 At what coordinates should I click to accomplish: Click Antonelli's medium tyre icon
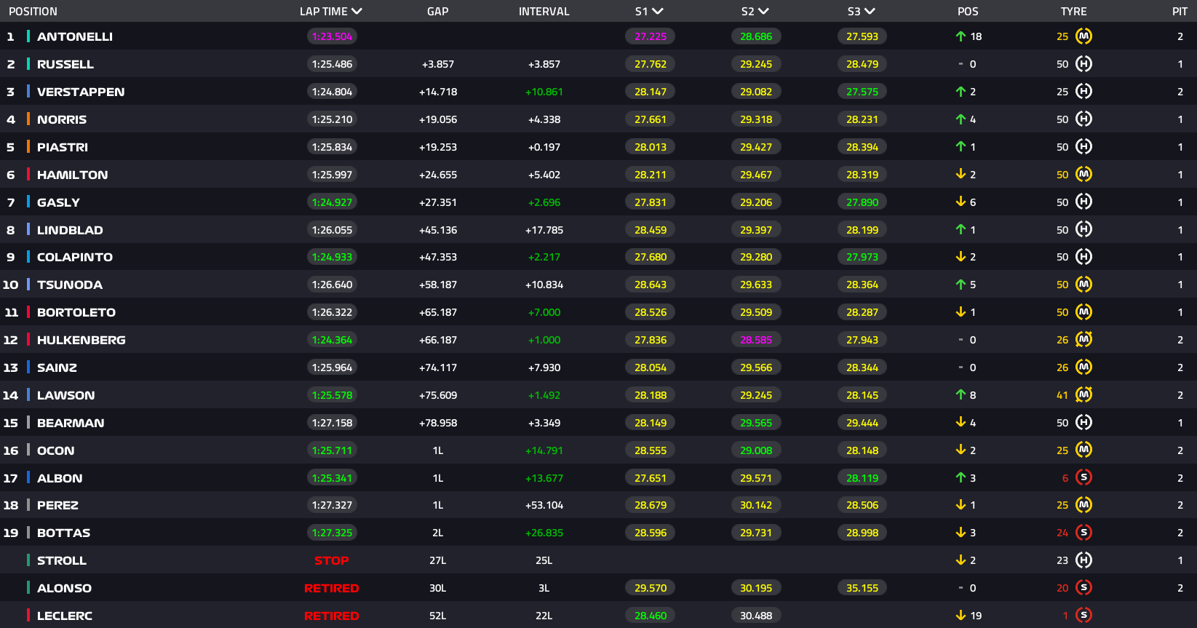tap(1083, 36)
